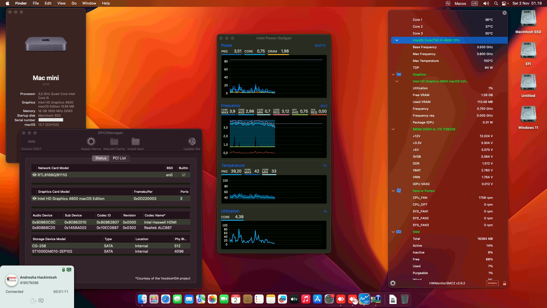Click file transfer icon in AnyDesk panel

click(x=33, y=301)
